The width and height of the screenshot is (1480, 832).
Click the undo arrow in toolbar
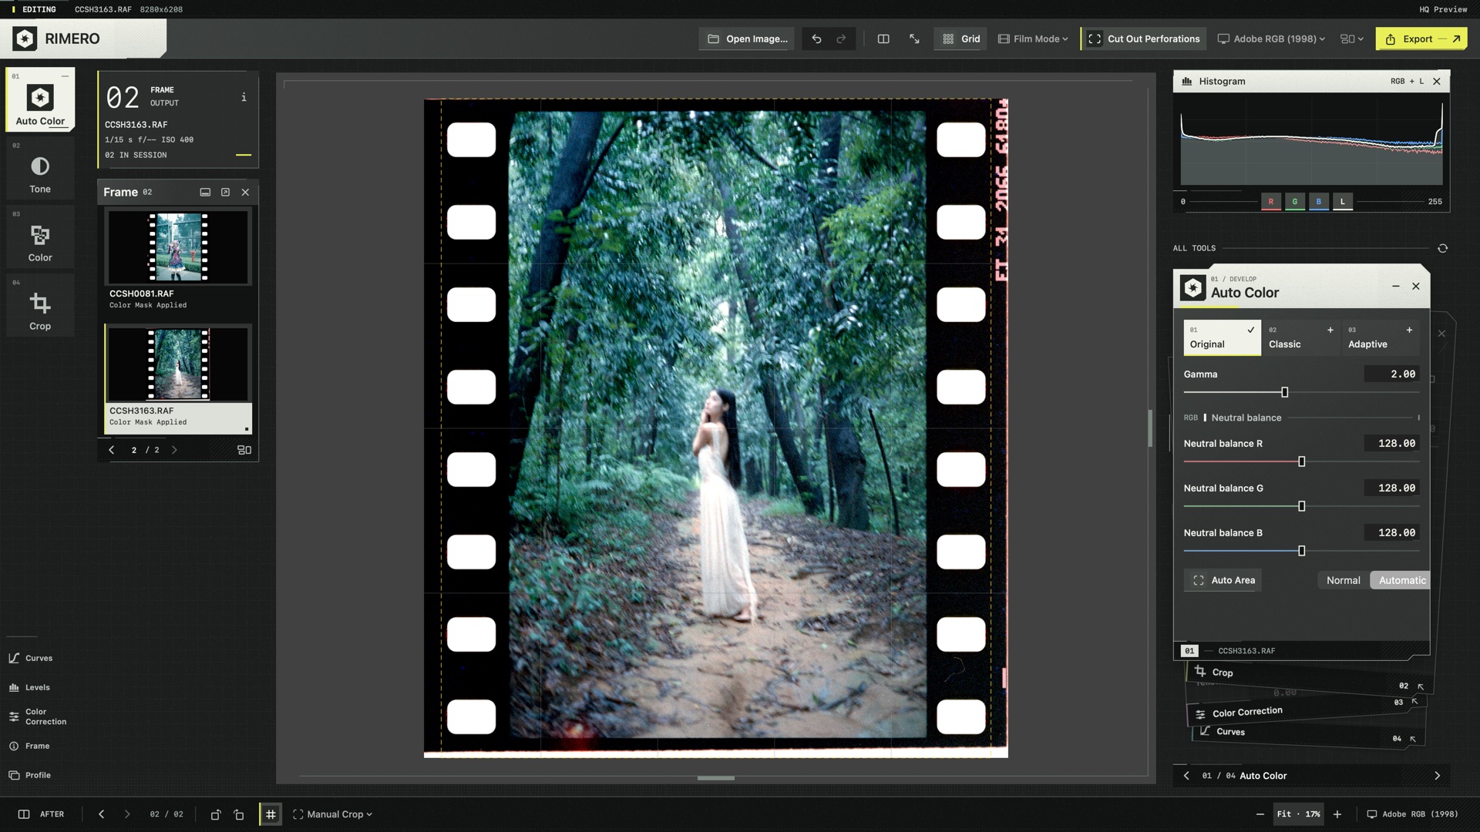tap(816, 39)
